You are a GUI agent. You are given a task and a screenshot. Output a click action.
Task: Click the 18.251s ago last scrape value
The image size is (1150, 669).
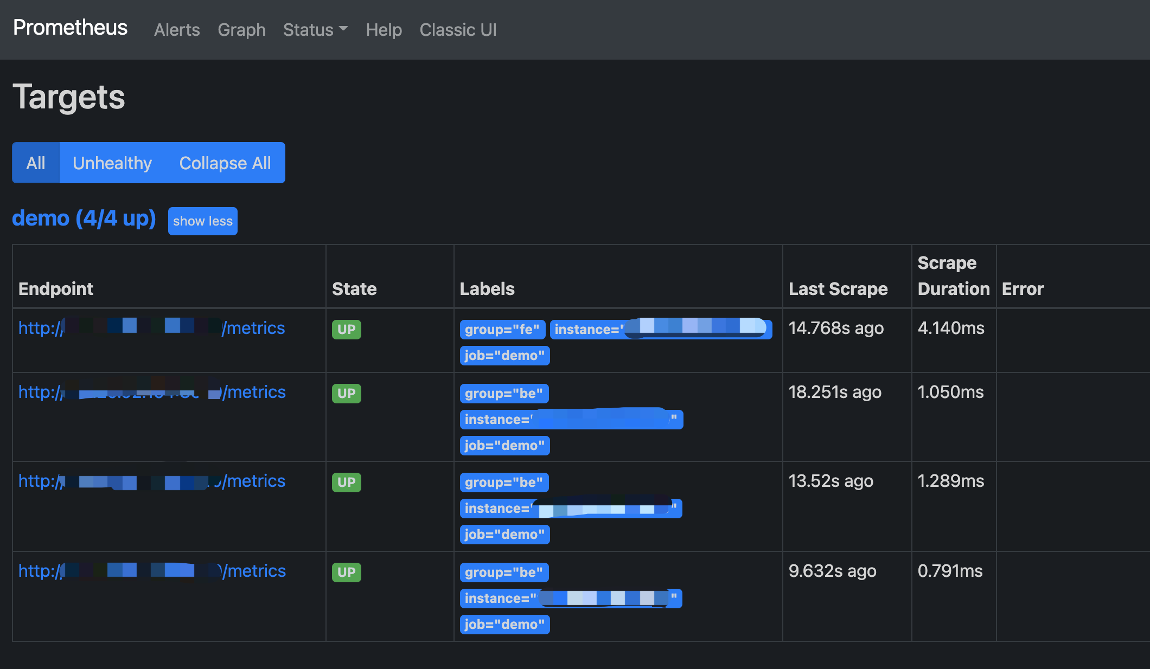(835, 392)
